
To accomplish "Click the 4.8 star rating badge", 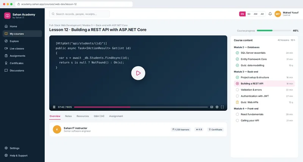I will click(199, 130).
